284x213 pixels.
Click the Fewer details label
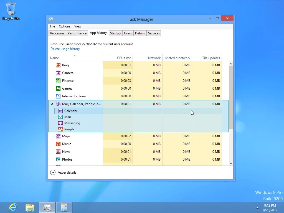(67, 173)
